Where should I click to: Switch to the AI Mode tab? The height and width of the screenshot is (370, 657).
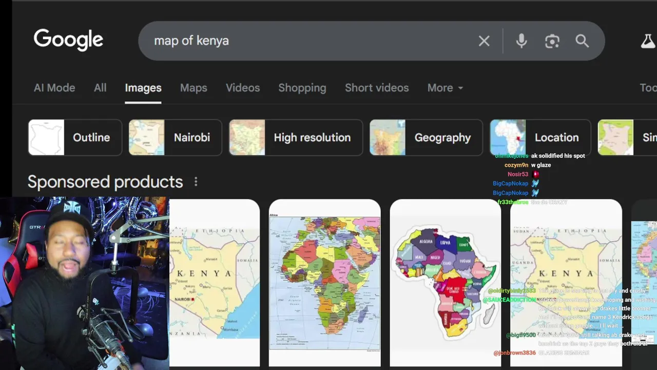pyautogui.click(x=54, y=88)
